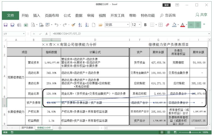This screenshot has width=214, height=136.
Task: Click the all borders grid icon
Action: click(x=161, y=25)
